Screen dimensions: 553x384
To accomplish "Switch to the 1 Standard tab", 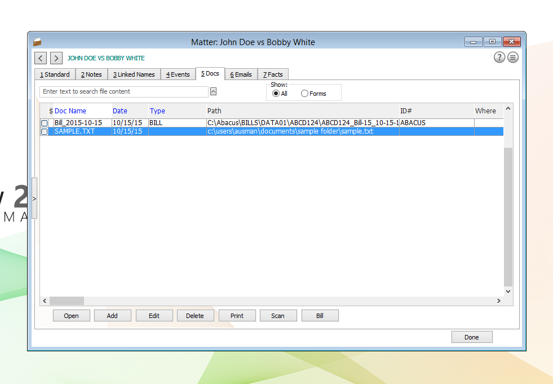I will coord(55,74).
